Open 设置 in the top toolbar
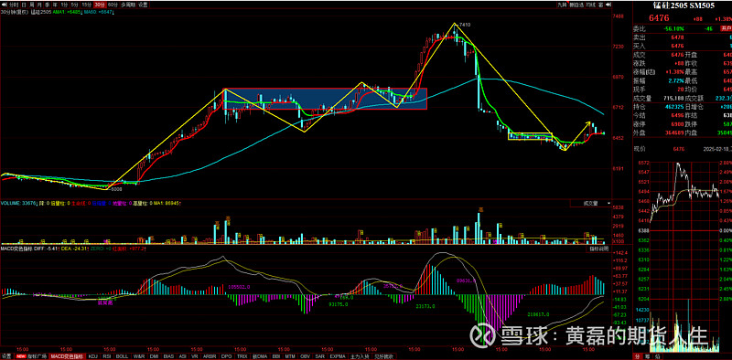732x360 pixels. point(143,5)
